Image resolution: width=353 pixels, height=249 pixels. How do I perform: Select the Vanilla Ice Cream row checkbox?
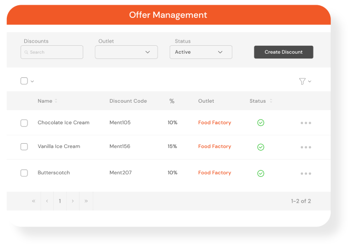[x=24, y=147]
